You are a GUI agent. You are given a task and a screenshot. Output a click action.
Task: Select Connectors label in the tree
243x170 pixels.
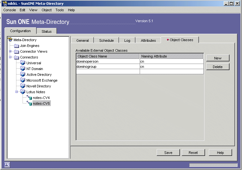point(29,57)
